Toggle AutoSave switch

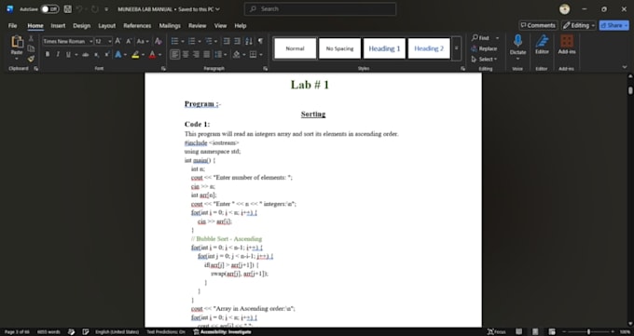click(x=49, y=9)
